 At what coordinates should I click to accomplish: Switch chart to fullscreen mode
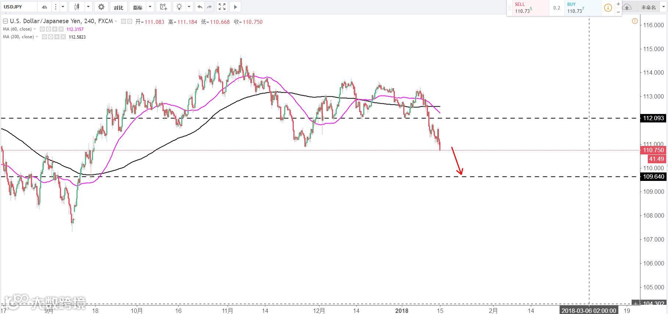click(222, 7)
